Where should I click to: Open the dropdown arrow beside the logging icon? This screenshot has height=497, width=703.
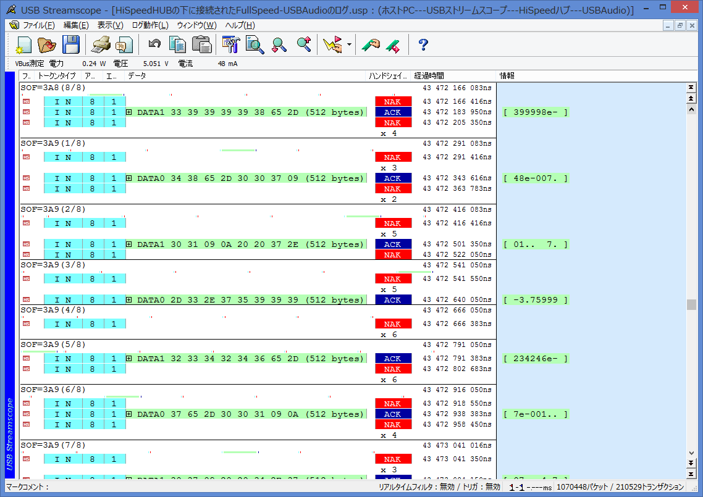349,45
